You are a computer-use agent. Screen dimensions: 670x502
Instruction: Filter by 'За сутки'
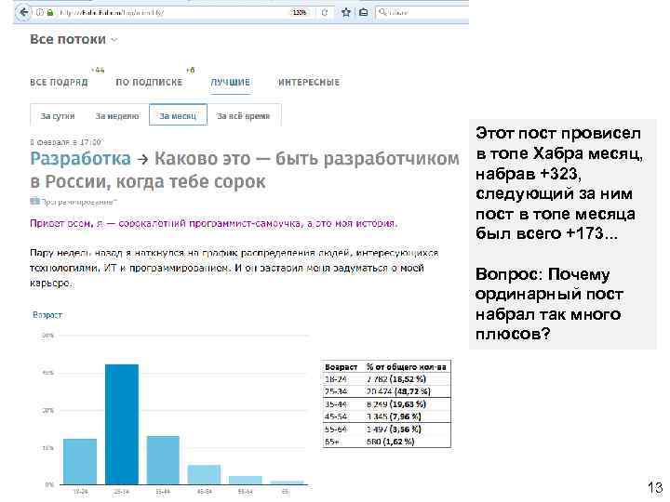coord(58,115)
